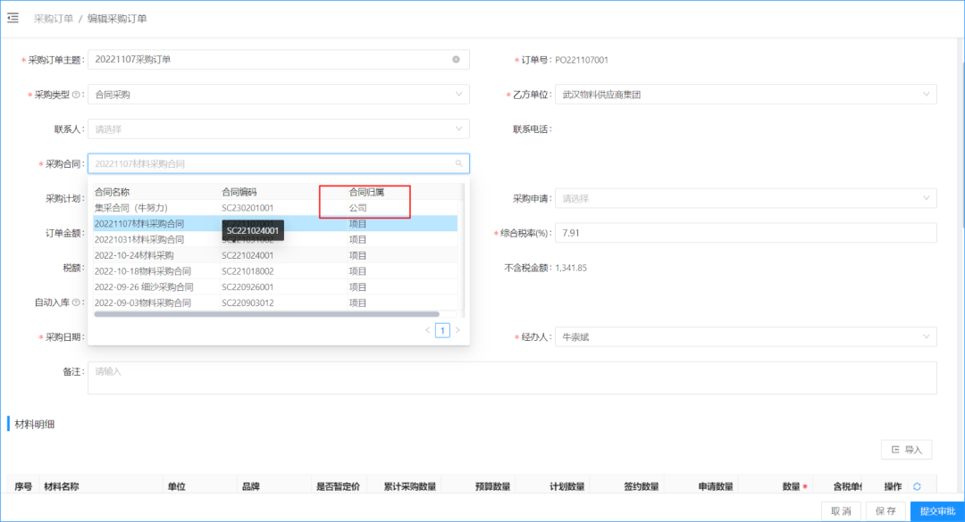Go to next page in contract list
The height and width of the screenshot is (522, 965).
click(457, 330)
